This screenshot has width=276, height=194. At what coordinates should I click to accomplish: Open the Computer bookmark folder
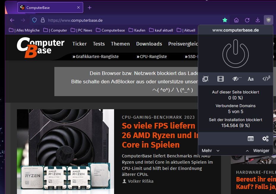point(55,30)
